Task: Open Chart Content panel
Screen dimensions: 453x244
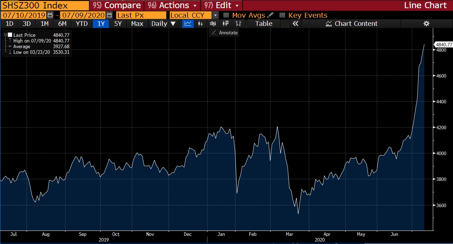Action: tap(351, 24)
